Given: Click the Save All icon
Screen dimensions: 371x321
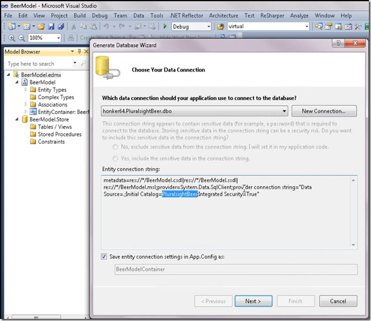Looking at the screenshot, I should coord(61,26).
